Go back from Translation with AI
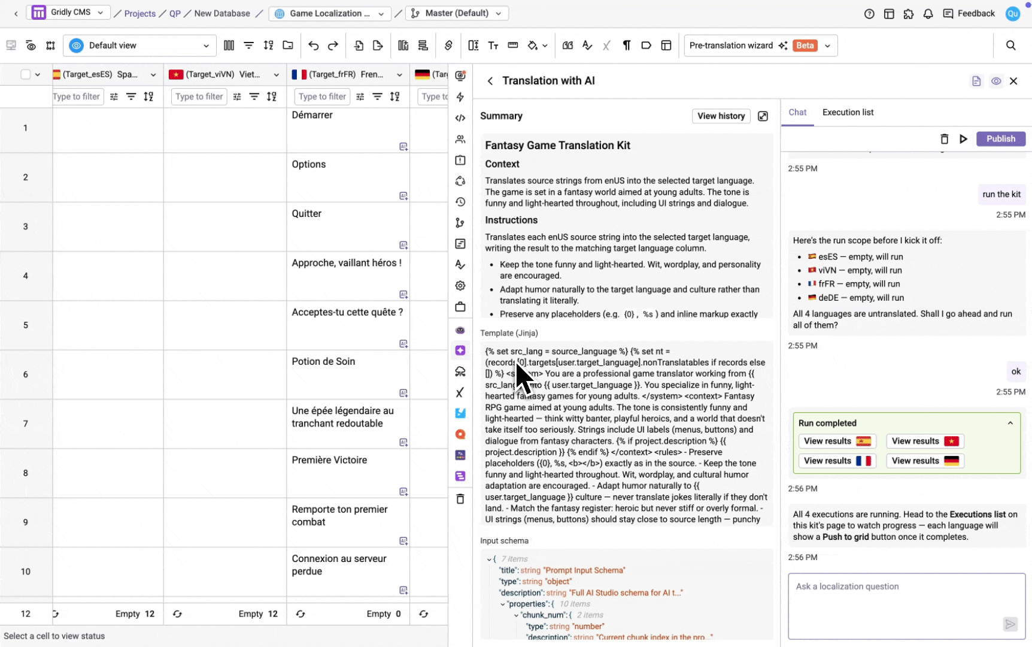 pos(490,81)
